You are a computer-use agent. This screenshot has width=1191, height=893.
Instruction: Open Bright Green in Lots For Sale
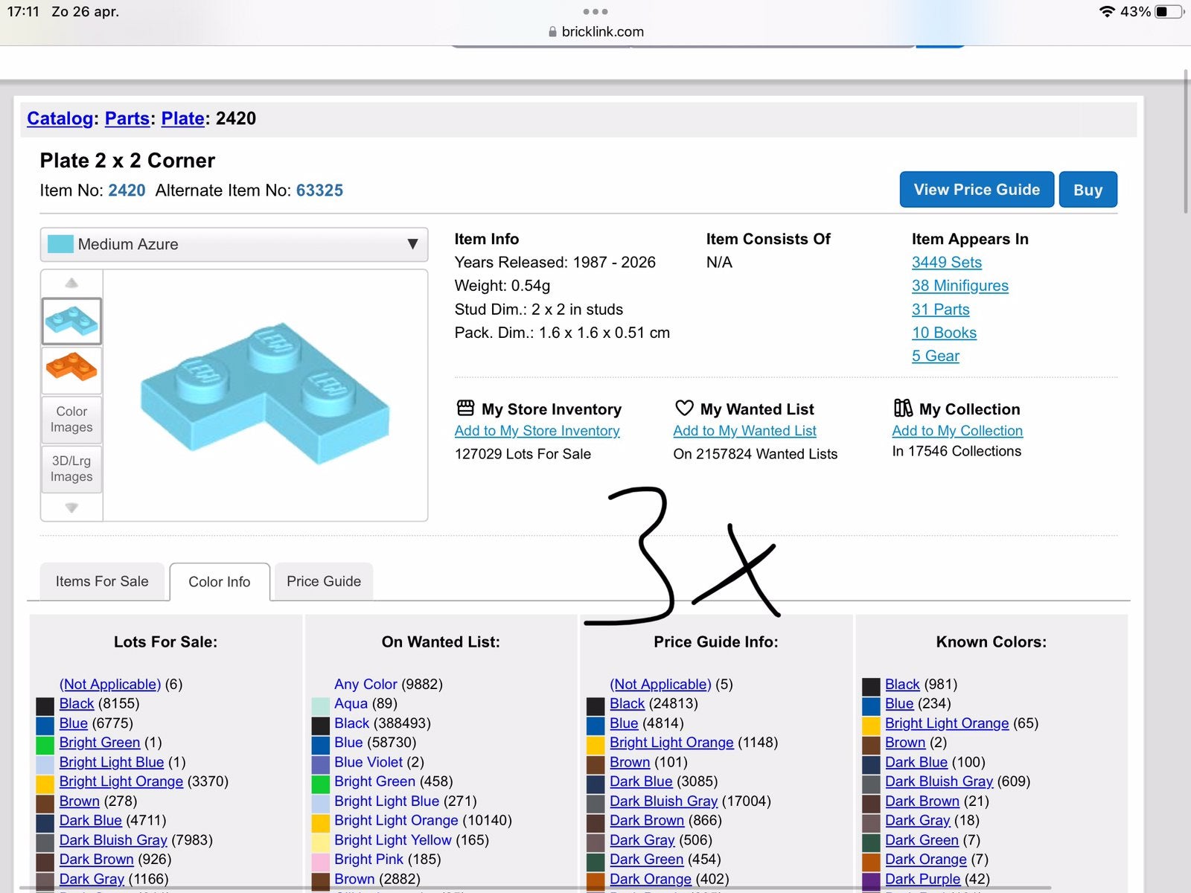tap(100, 743)
